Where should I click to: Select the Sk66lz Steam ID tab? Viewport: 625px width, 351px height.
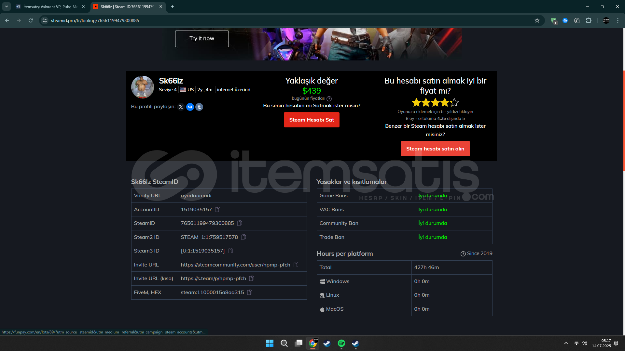128,6
